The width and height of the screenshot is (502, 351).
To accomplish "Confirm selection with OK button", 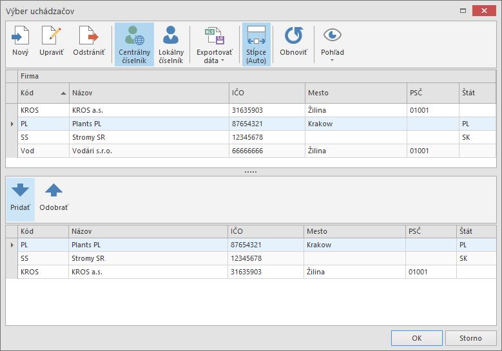I will [x=417, y=338].
